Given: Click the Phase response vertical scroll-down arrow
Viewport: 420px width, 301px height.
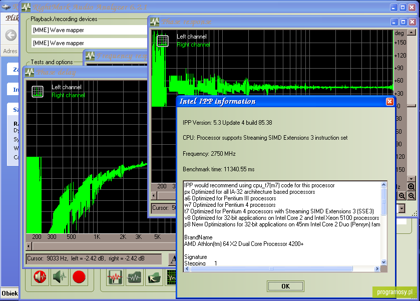Looking at the screenshot, I should point(411,178).
